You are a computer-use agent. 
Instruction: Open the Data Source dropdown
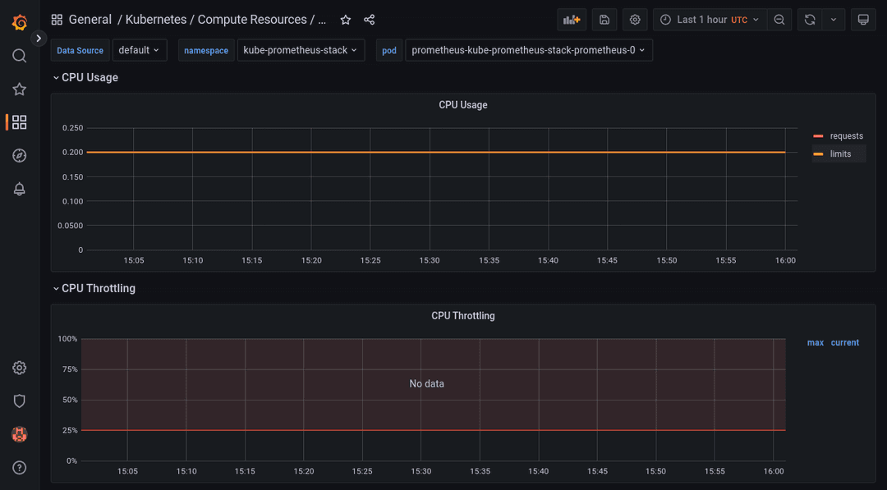(x=140, y=50)
